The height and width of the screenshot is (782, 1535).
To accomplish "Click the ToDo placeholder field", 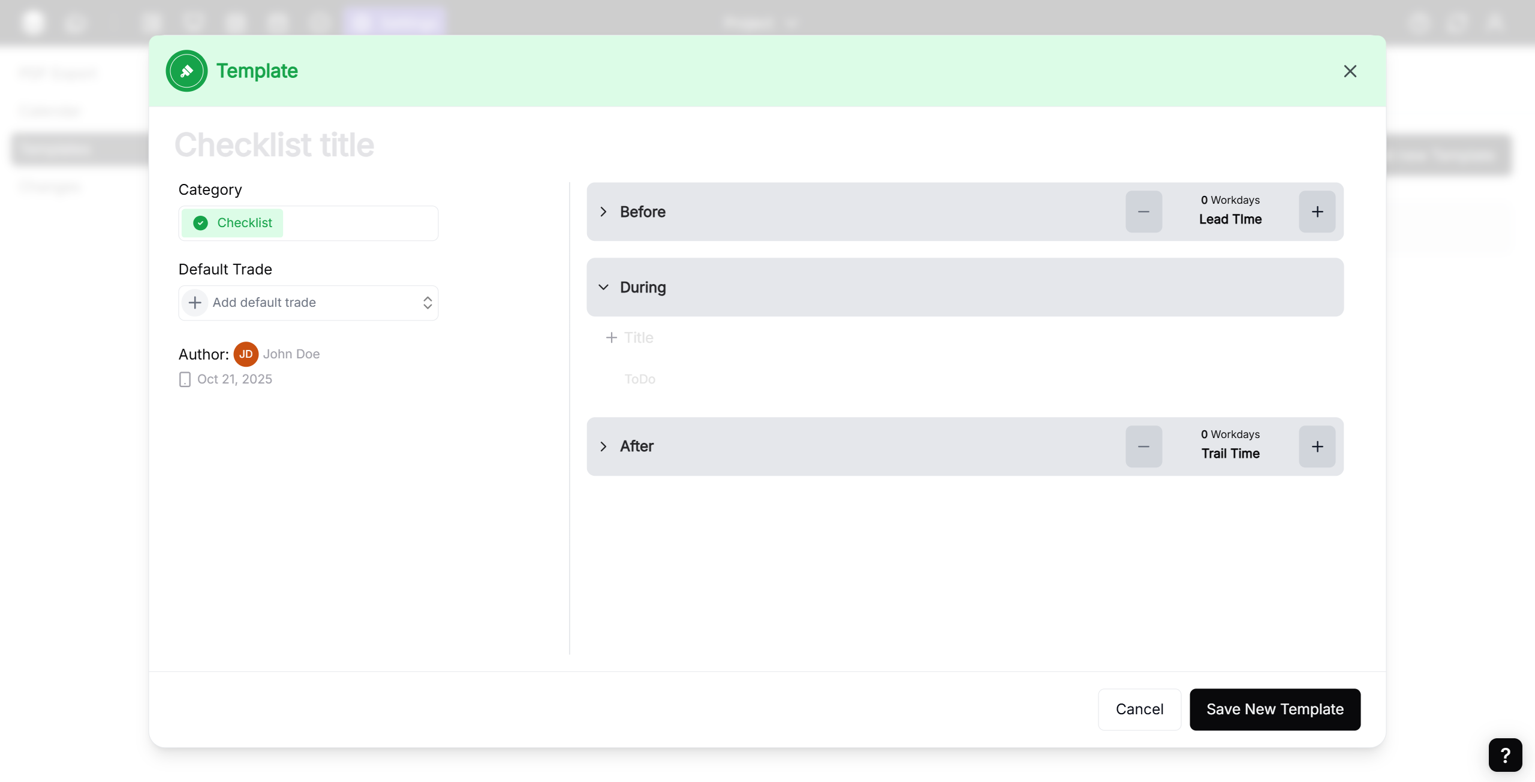I will 640,379.
